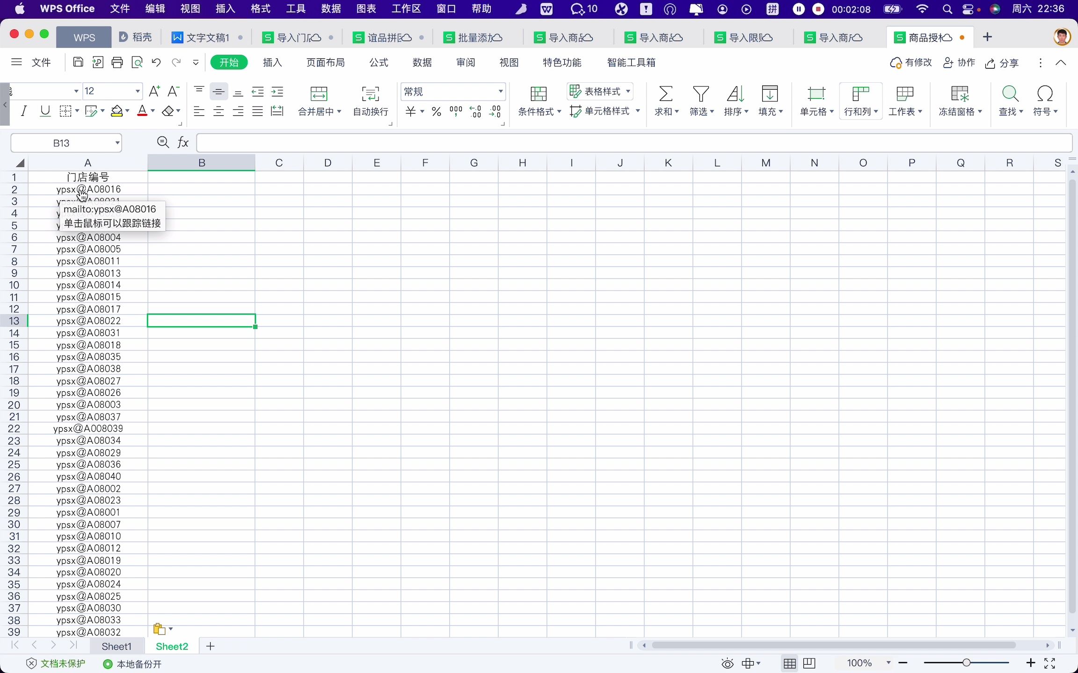The image size is (1078, 673).
Task: Click the Sort icon
Action: point(735,93)
